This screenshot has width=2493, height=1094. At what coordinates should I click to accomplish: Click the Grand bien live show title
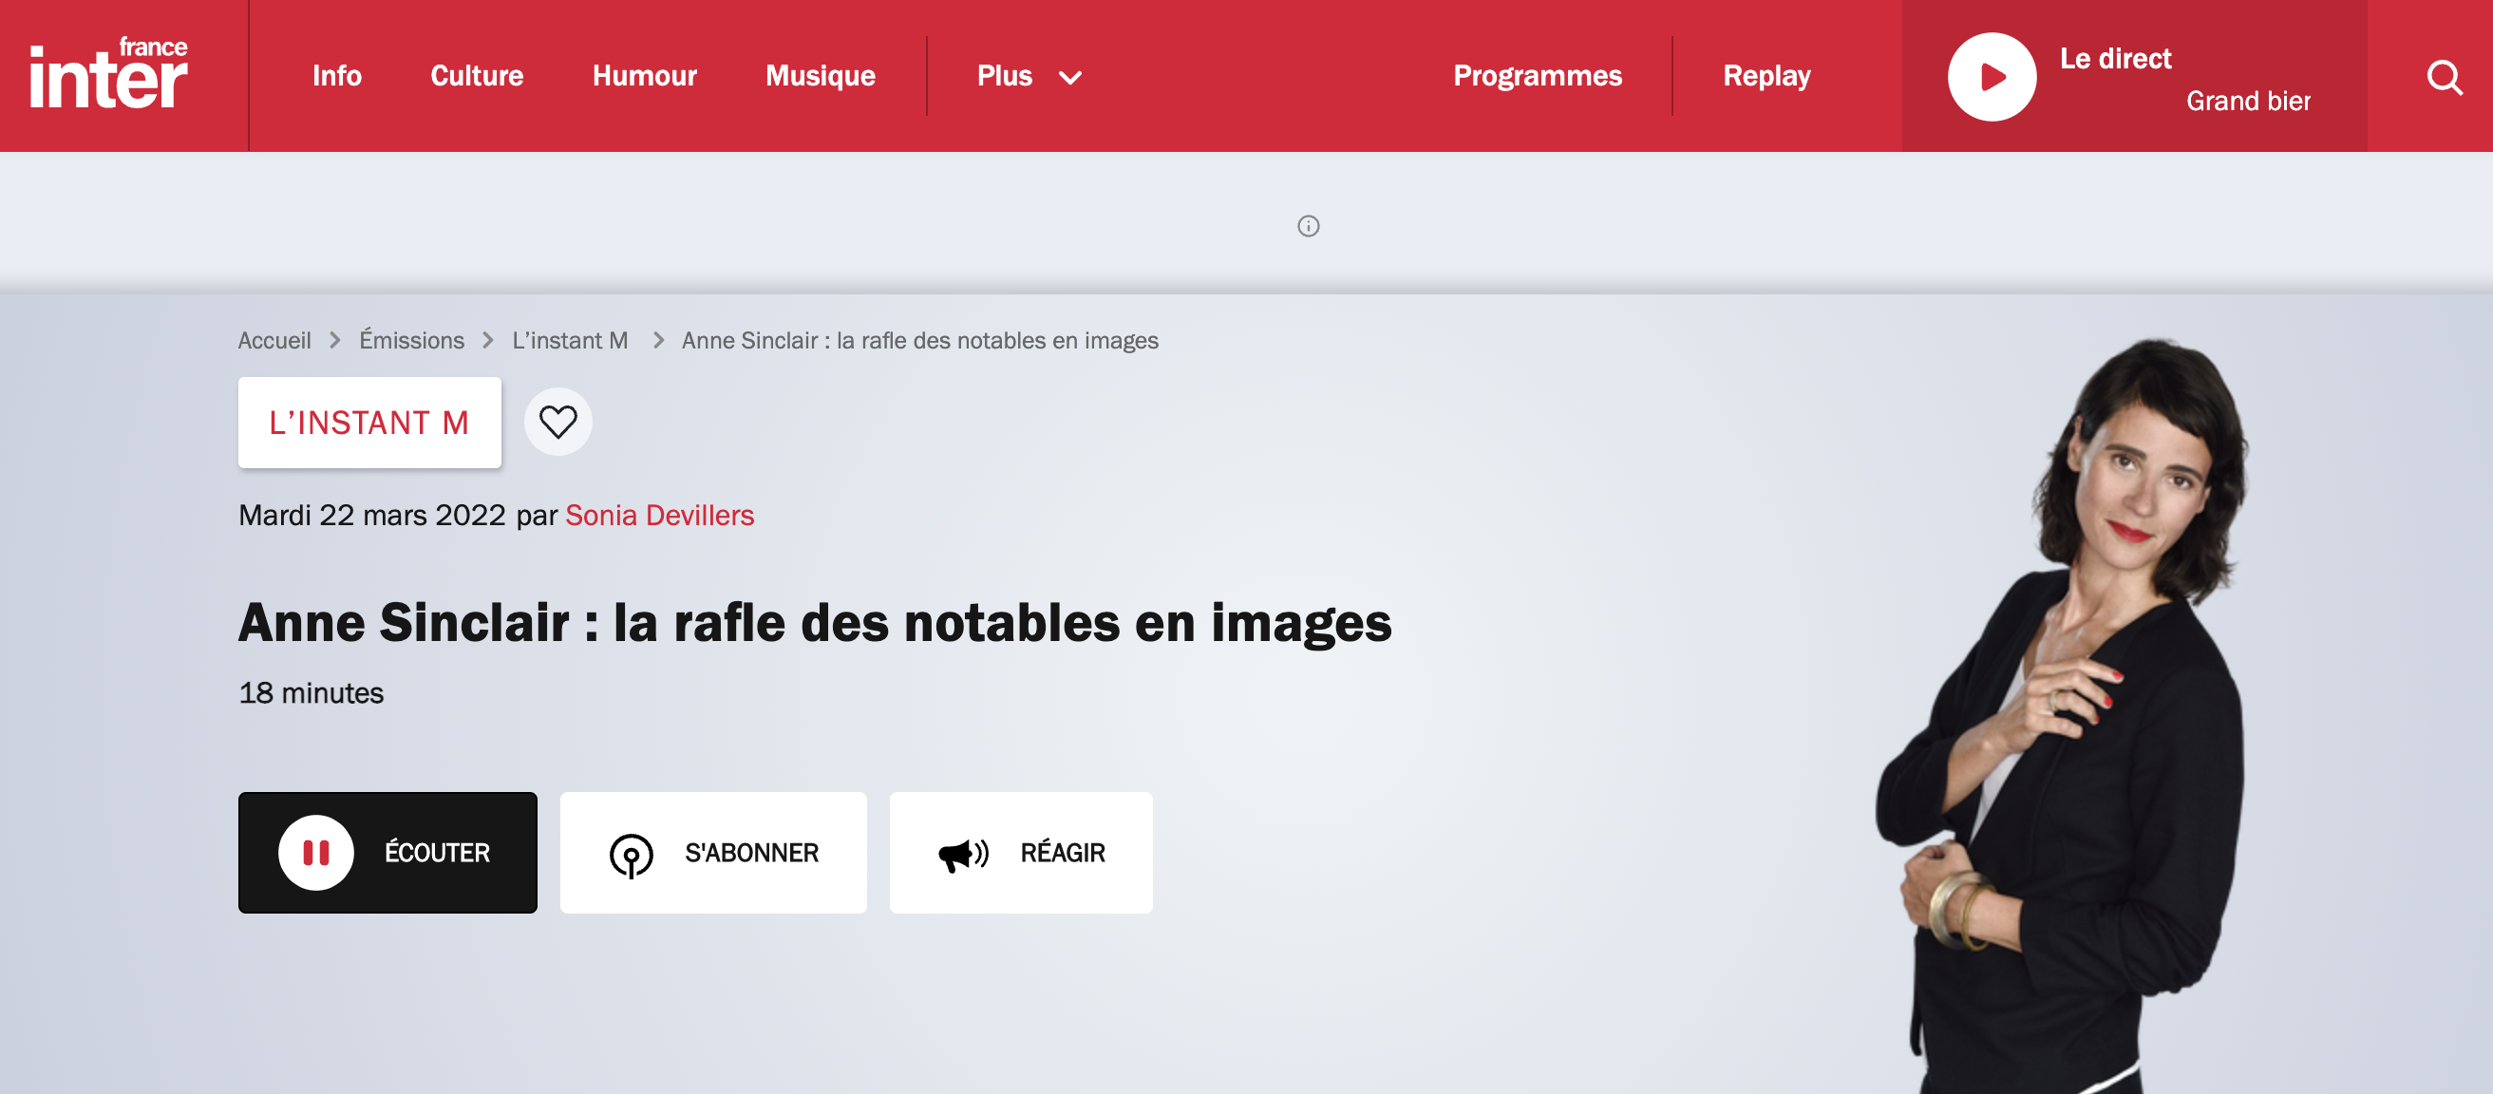(x=2248, y=101)
